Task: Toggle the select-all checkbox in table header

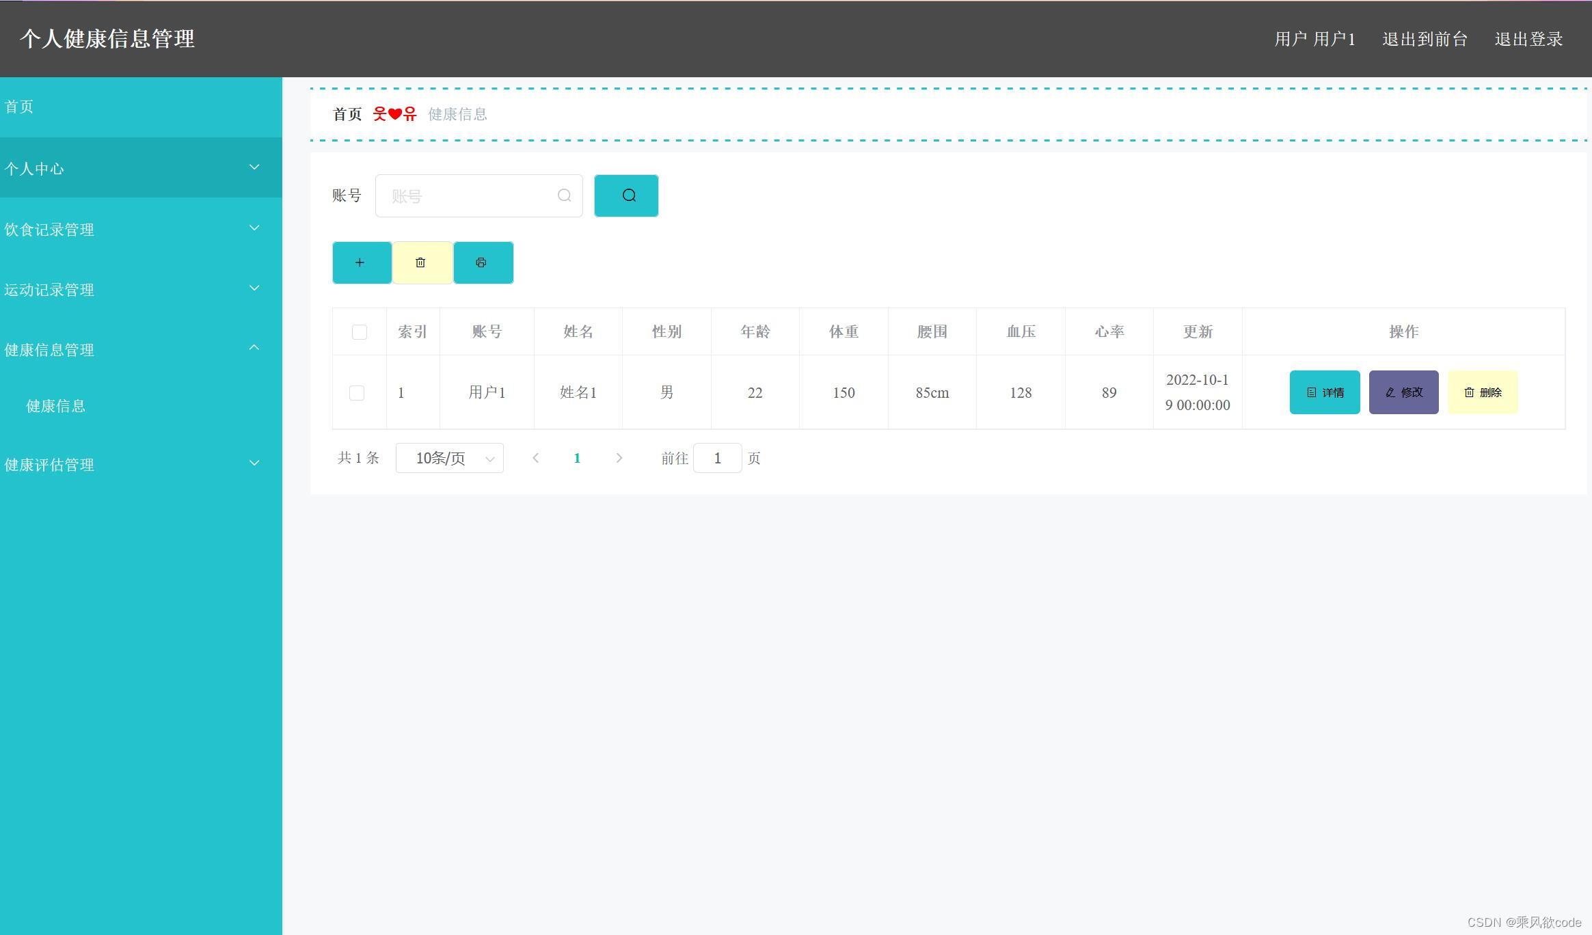Action: (x=359, y=332)
